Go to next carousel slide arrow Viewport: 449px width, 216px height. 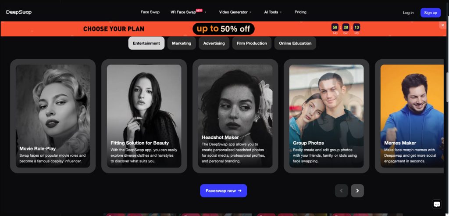pos(357,191)
